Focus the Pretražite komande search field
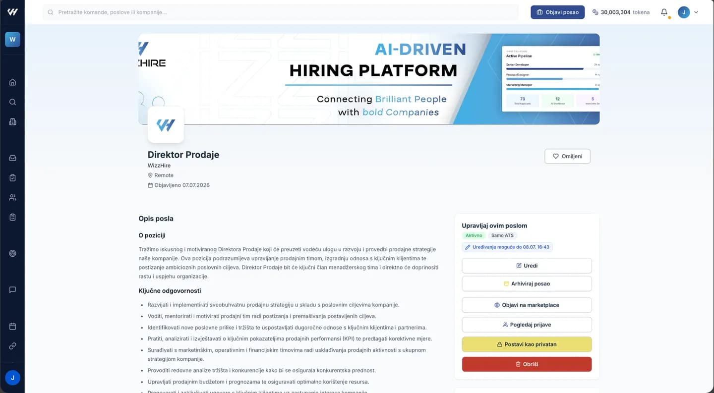 (281, 12)
